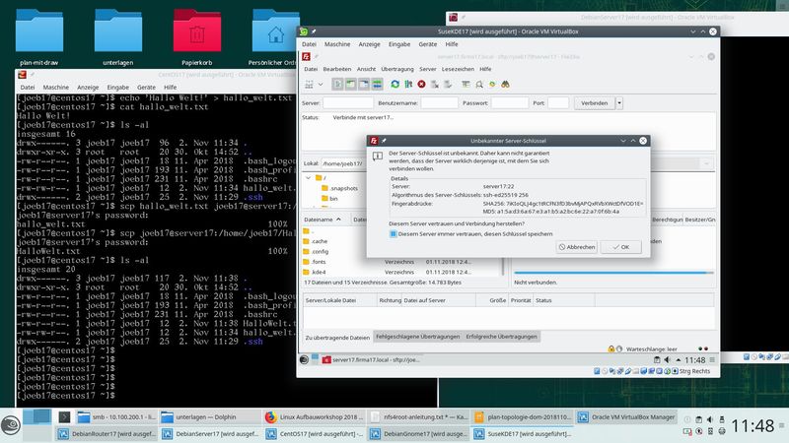Click the Passwort input field
This screenshot has height=443, width=789.
[509, 103]
